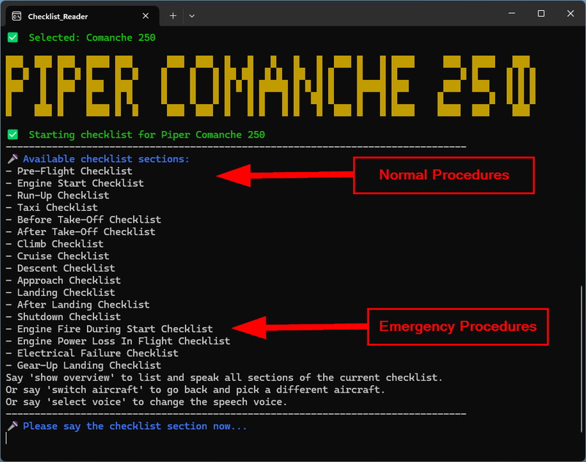
Task: Select the Engine Fire During Start Checklist entry
Action: pyautogui.click(x=111, y=329)
